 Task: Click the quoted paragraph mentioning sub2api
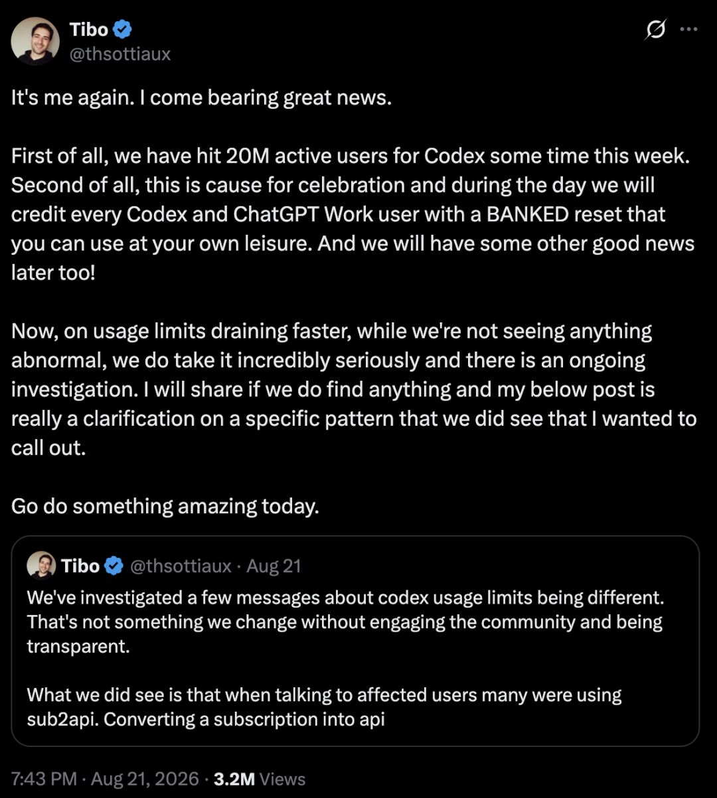tap(325, 707)
